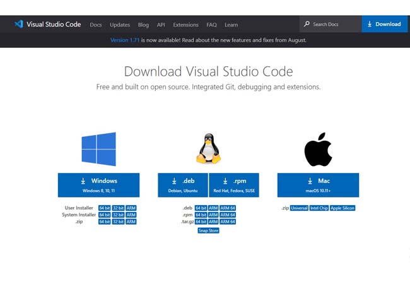Select User Installer ARM

pyautogui.click(x=131, y=208)
